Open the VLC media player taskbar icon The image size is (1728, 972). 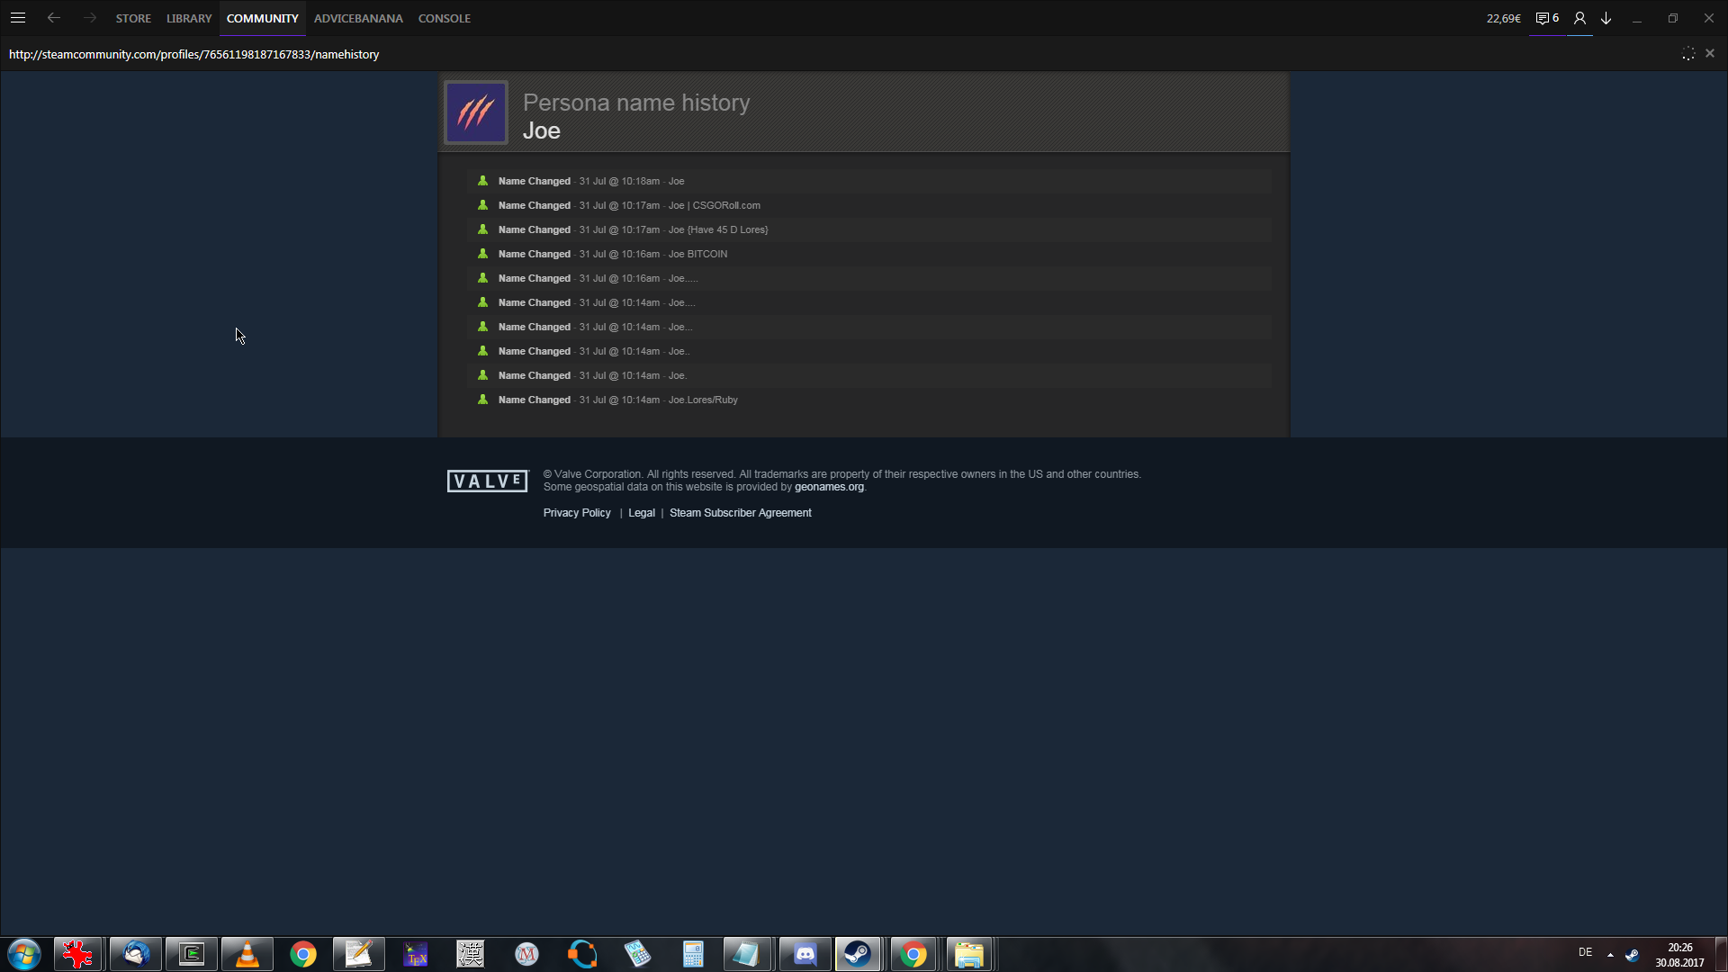[247, 954]
